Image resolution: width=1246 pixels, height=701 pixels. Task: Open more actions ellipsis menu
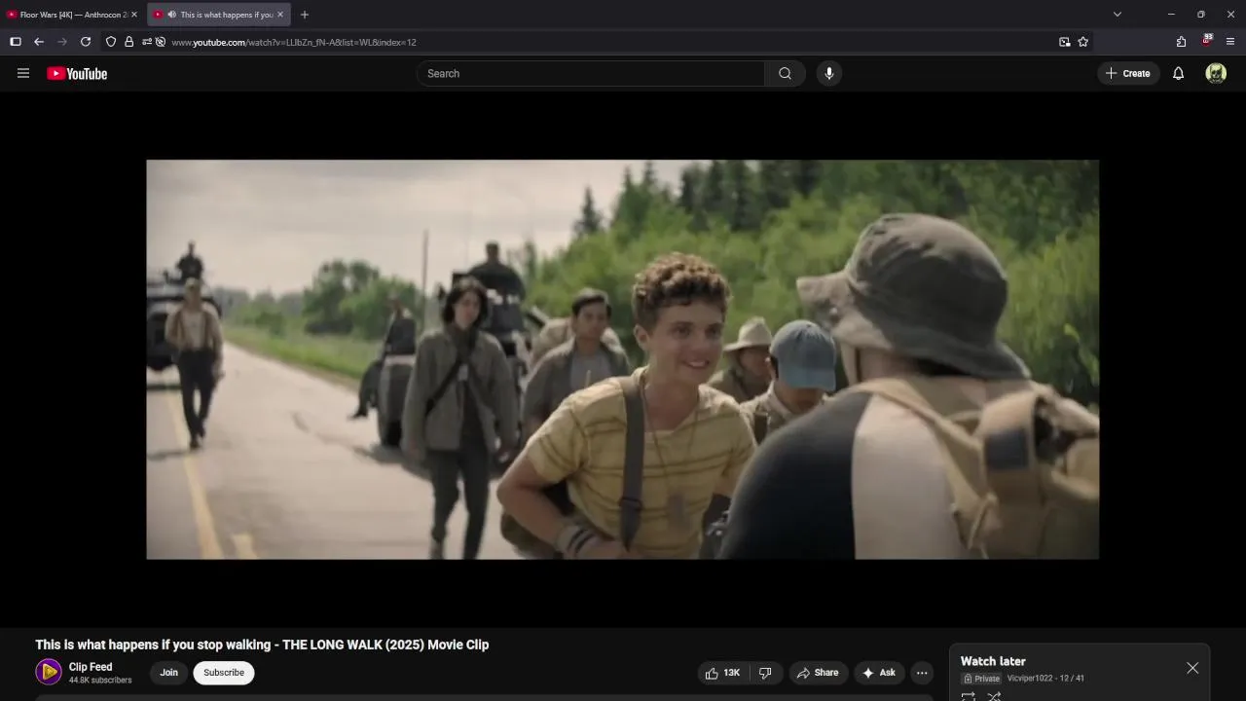pyautogui.click(x=922, y=673)
